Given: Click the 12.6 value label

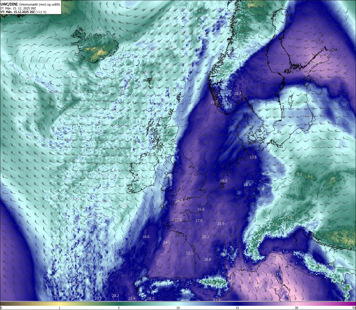Looking at the screenshot, I should tap(280, 166).
